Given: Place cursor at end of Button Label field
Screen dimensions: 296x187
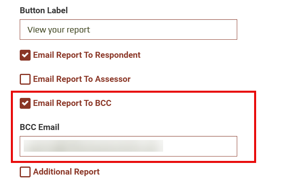Looking at the screenshot, I should click(x=161, y=30).
